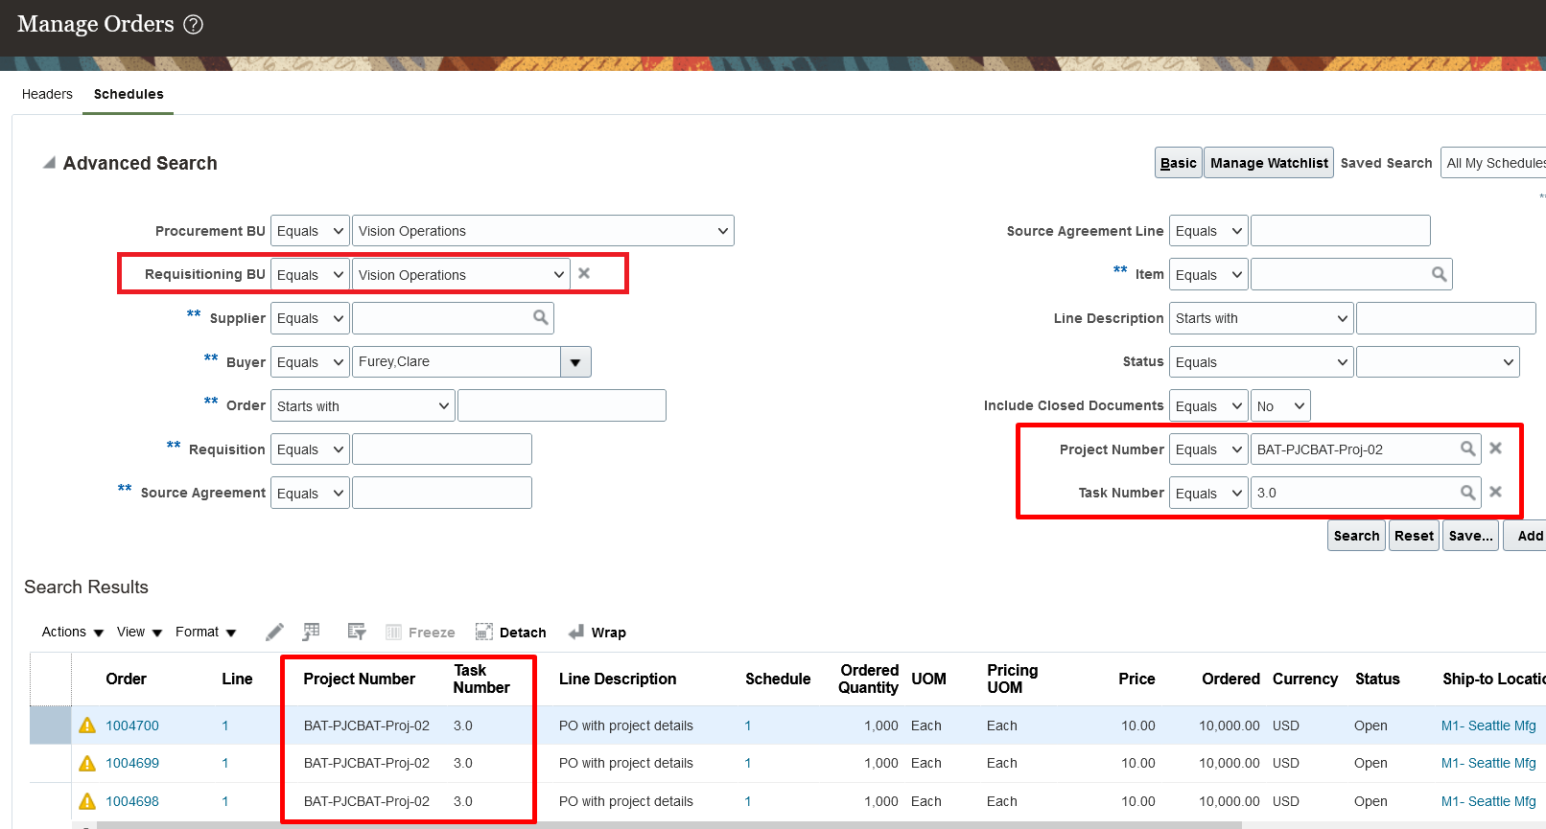Image resolution: width=1546 pixels, height=829 pixels.
Task: Remove the Project Number search field
Action: 1495,448
